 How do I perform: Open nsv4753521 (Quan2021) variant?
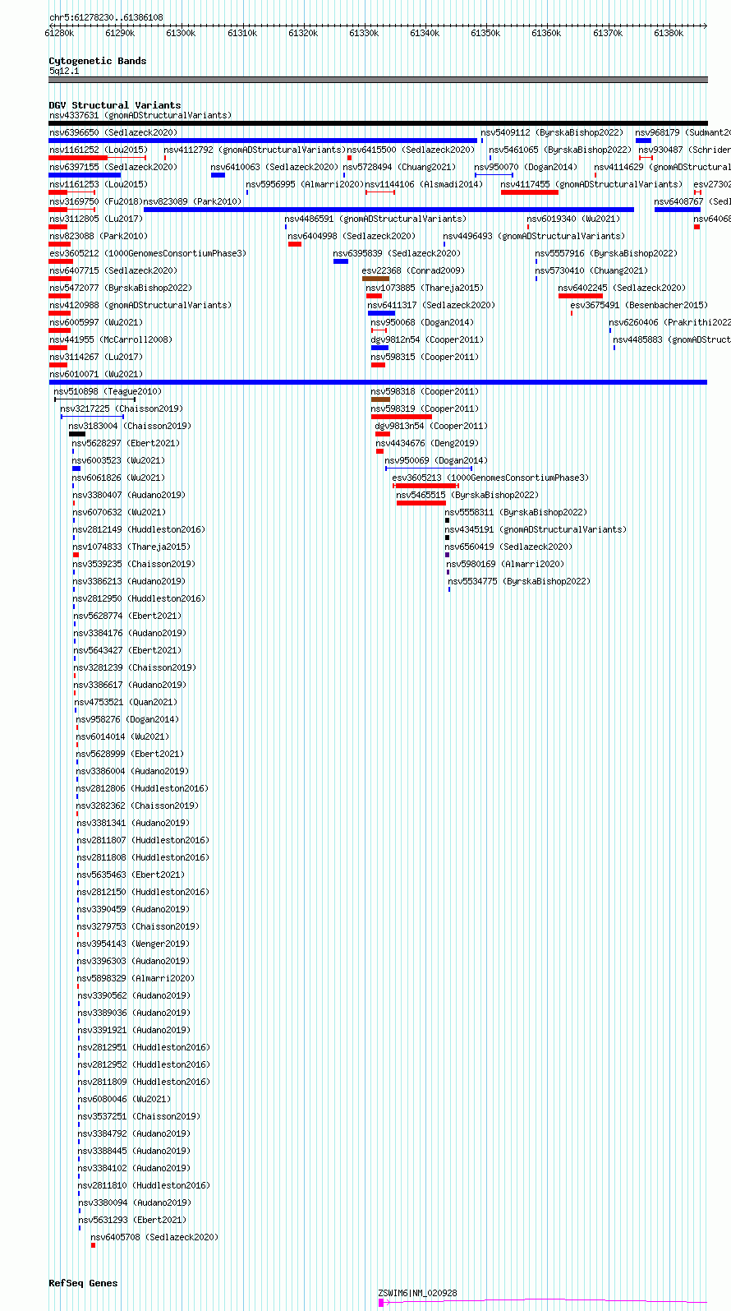pos(126,702)
